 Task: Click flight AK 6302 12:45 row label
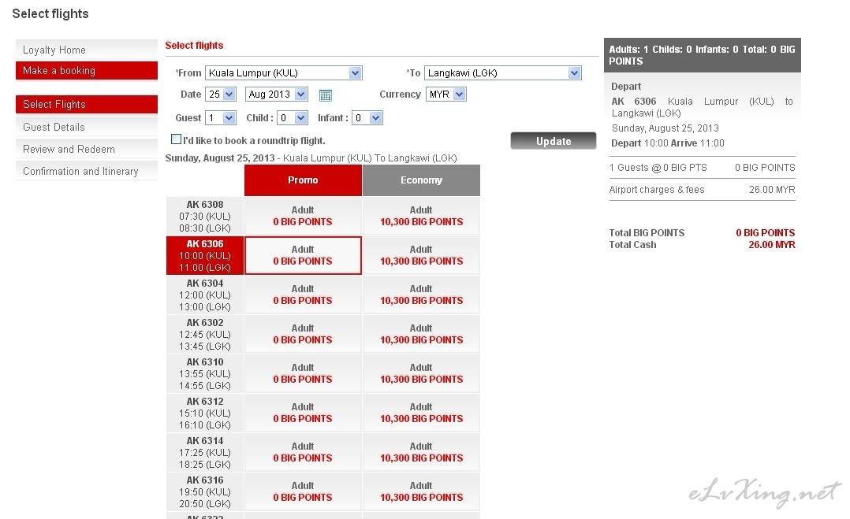(205, 335)
